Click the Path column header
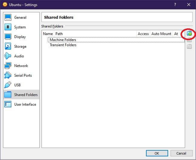 [x=95, y=34]
